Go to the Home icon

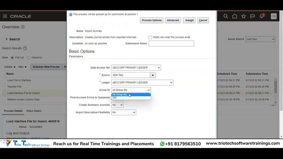pos(235,16)
